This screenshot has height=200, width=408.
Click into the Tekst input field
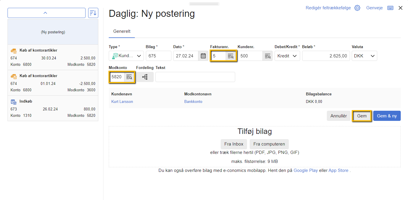195,77
